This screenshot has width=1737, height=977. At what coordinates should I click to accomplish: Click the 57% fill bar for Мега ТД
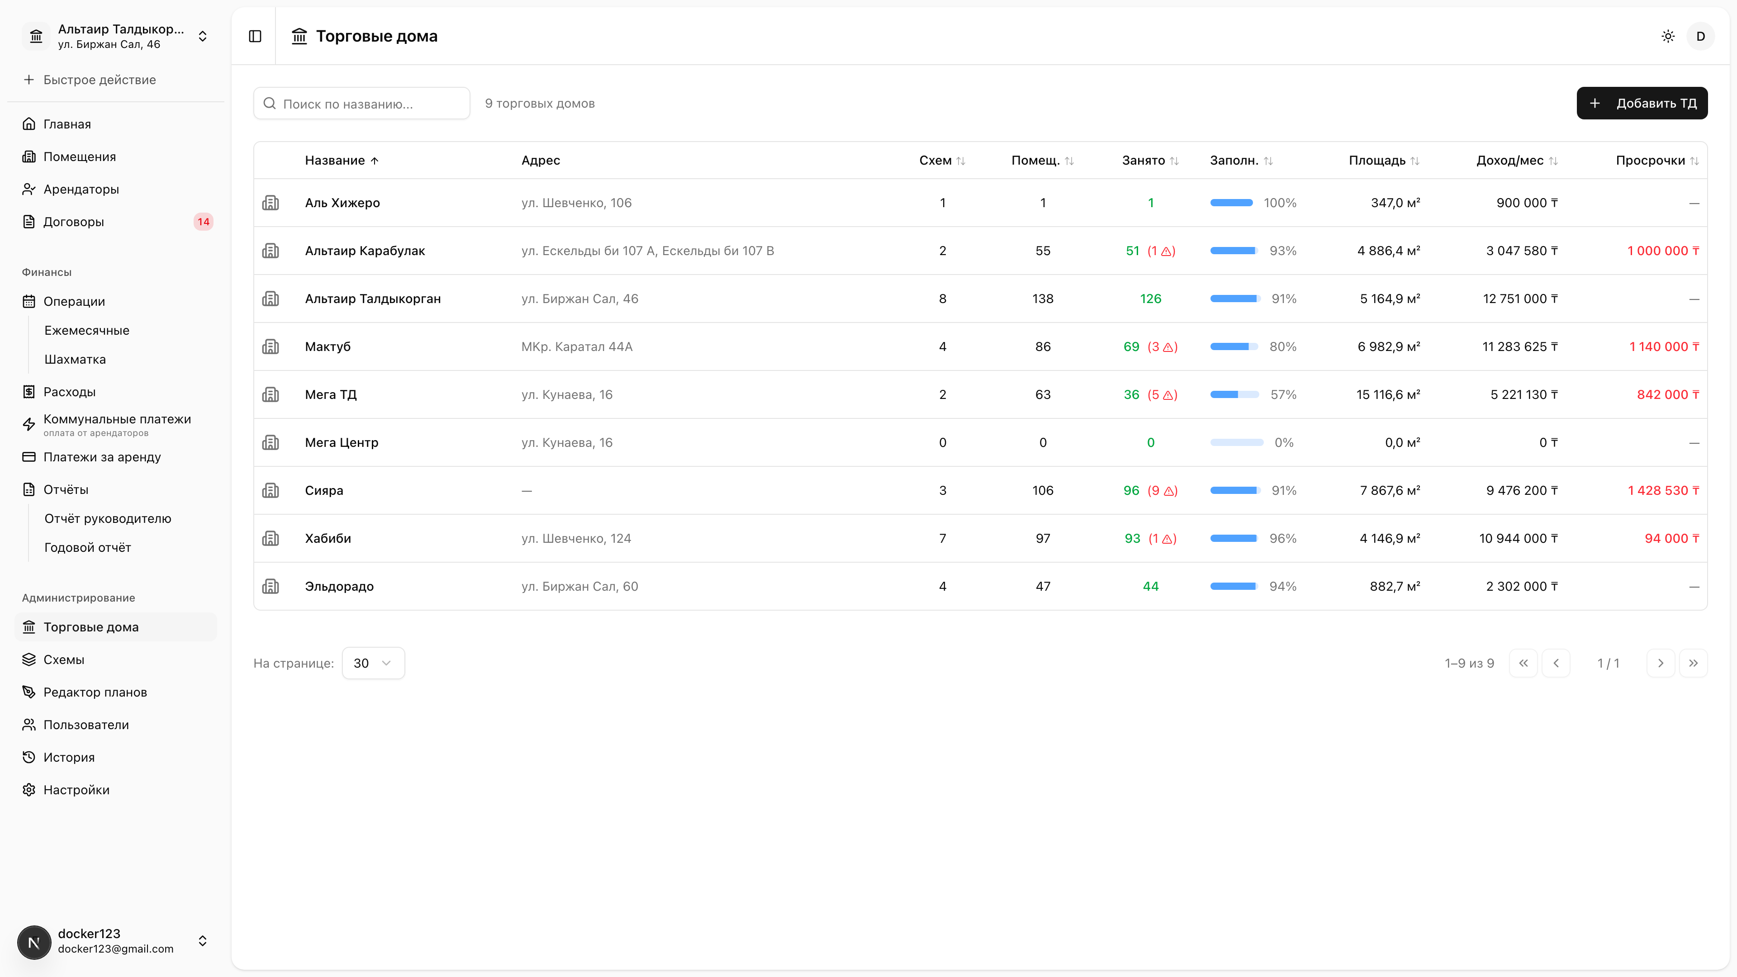[1234, 394]
